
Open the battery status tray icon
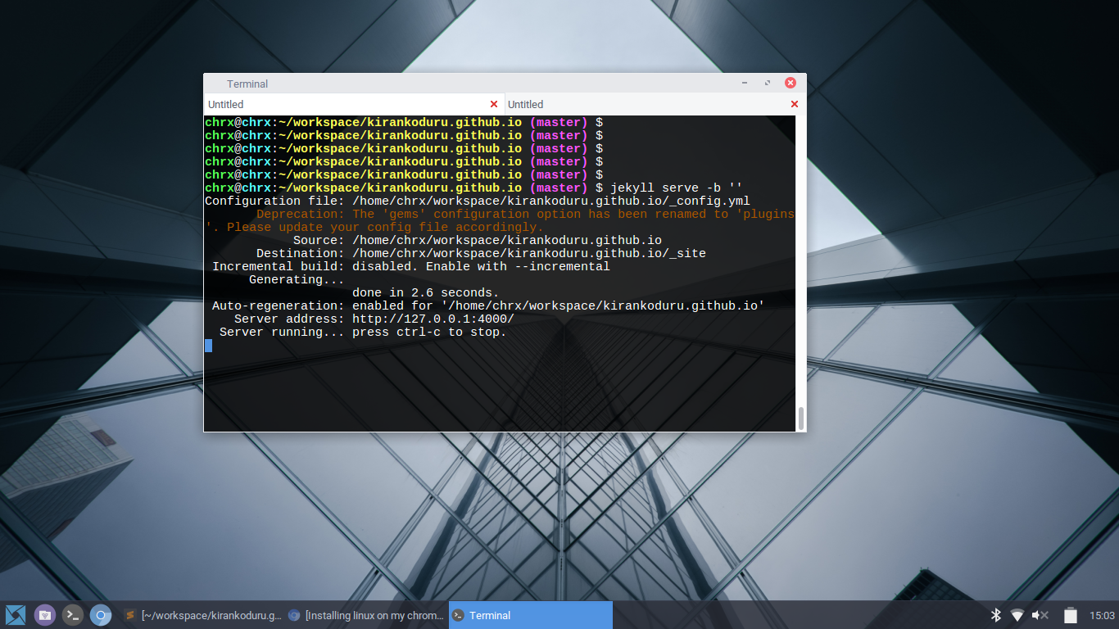[x=1070, y=615]
